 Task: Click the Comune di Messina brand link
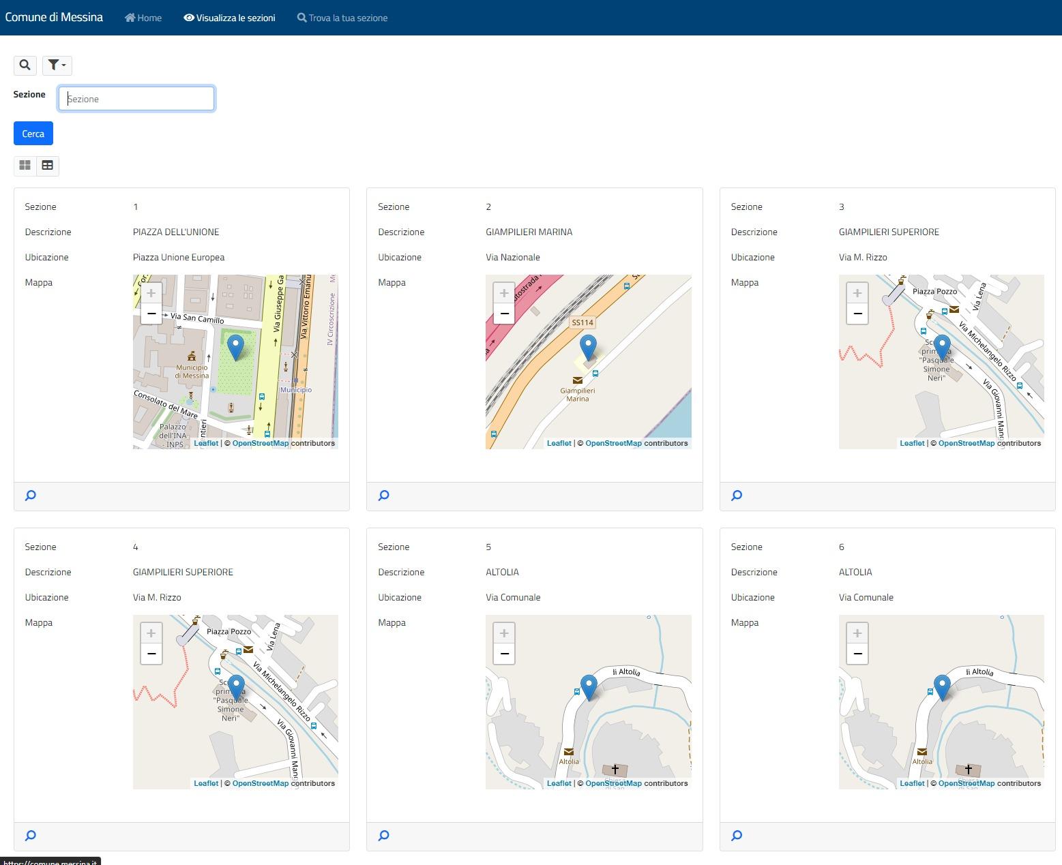coord(54,17)
